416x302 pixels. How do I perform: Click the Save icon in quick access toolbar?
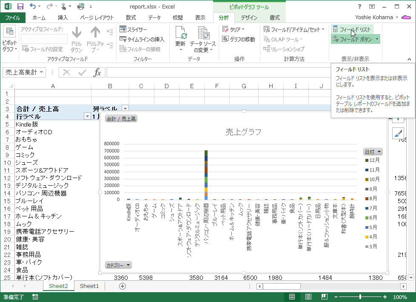(x=20, y=6)
